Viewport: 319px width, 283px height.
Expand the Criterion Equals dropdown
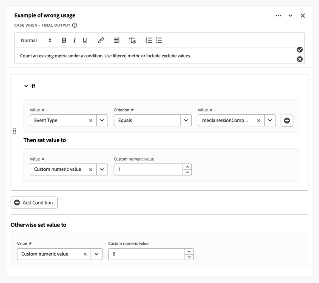pyautogui.click(x=186, y=121)
